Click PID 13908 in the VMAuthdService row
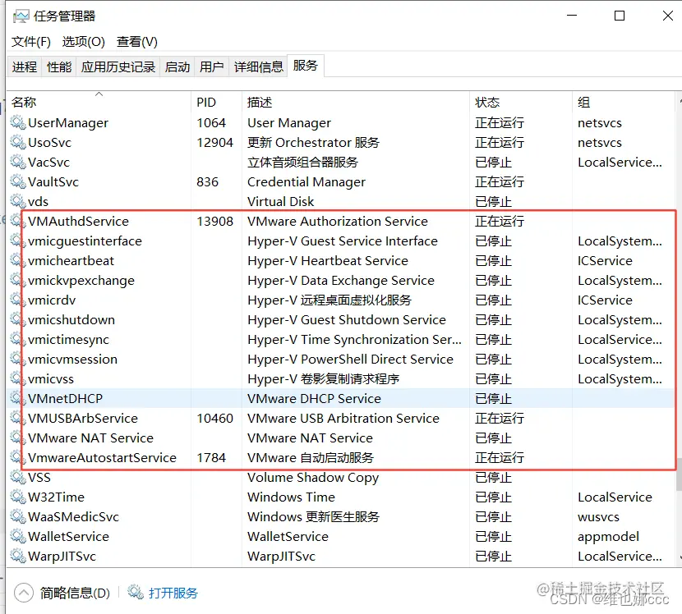682x614 pixels. click(214, 221)
